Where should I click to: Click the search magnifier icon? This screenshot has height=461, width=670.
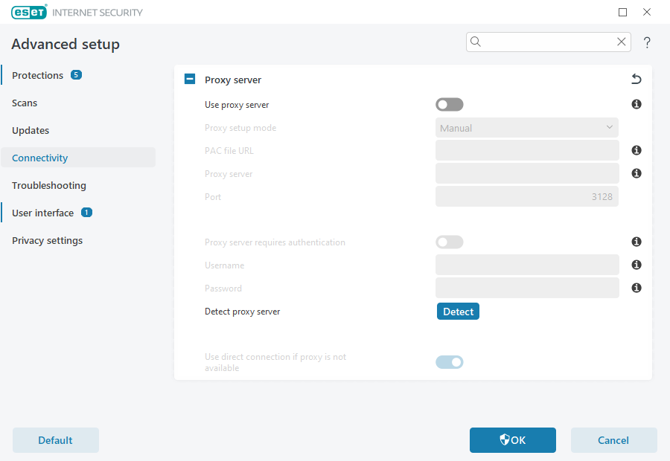pyautogui.click(x=476, y=42)
